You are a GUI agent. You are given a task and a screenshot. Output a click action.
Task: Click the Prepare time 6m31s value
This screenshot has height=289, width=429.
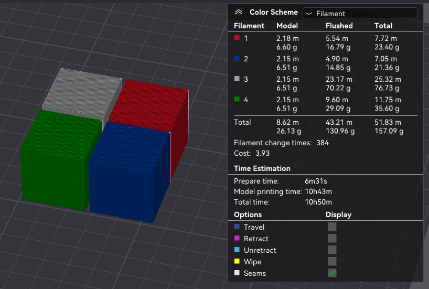point(316,181)
